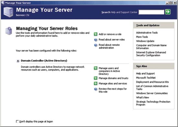Click green arrow beside Manage sites and services
Image resolution: width=178 pixels, height=127 pixels.
96,83
